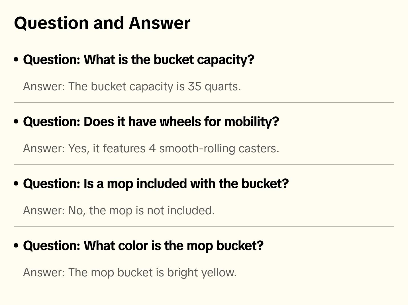408x305 pixels.
Task: Click the divider below the mop not included answer
Action: click(x=204, y=227)
